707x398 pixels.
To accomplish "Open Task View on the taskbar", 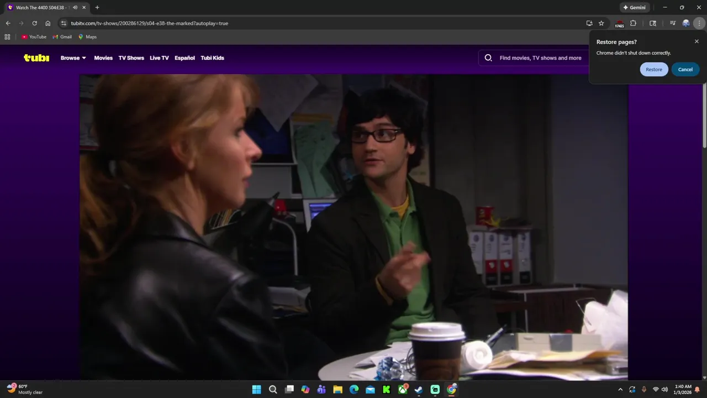I will pyautogui.click(x=289, y=390).
